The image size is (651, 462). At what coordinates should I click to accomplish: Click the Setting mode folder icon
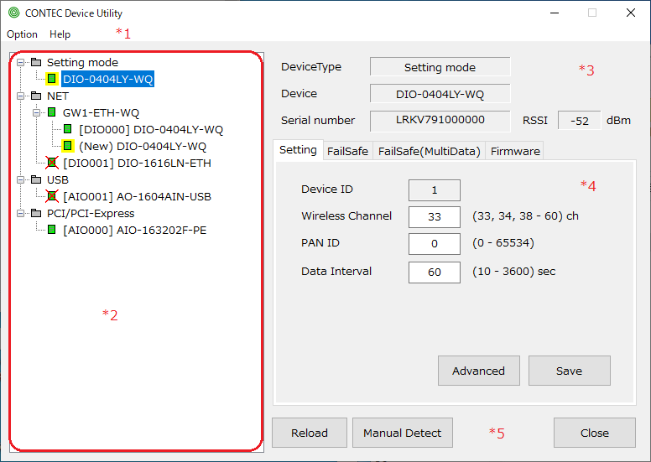point(36,62)
